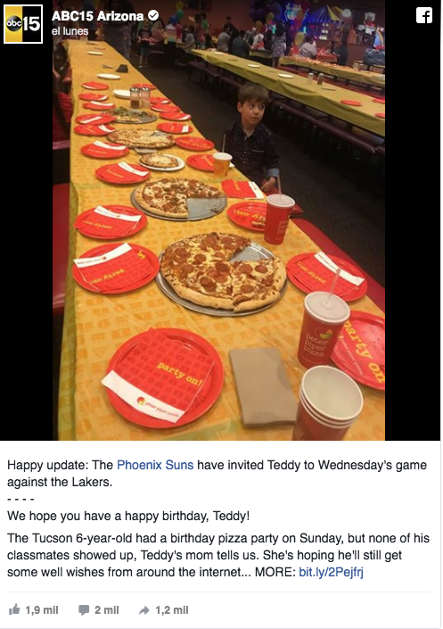
Task: Open the Facebook logo icon
Action: click(x=423, y=16)
